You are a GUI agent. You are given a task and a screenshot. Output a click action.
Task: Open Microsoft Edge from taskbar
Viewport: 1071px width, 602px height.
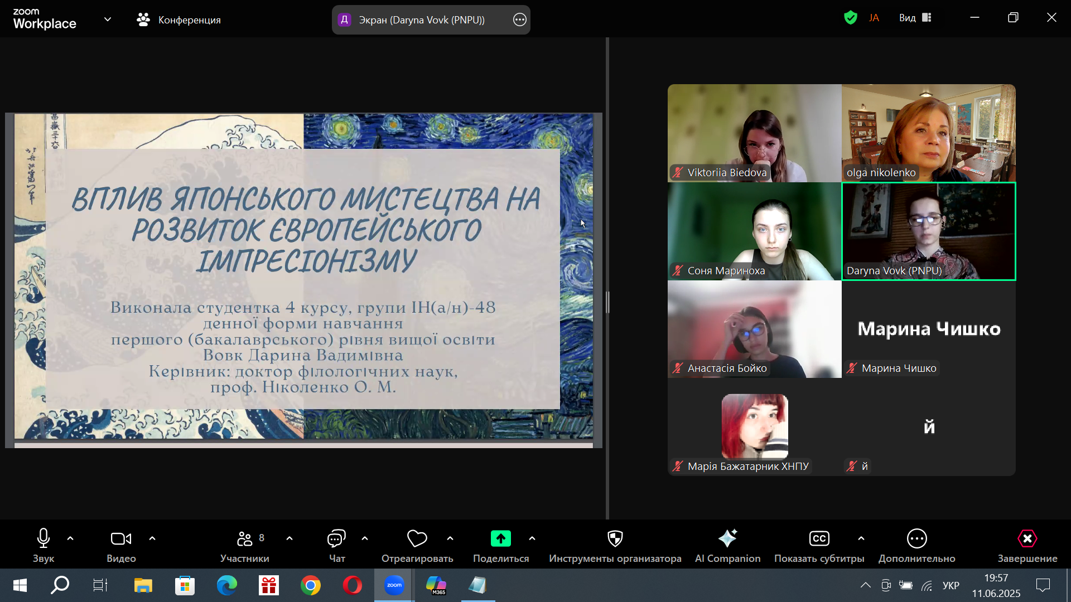[x=226, y=585]
